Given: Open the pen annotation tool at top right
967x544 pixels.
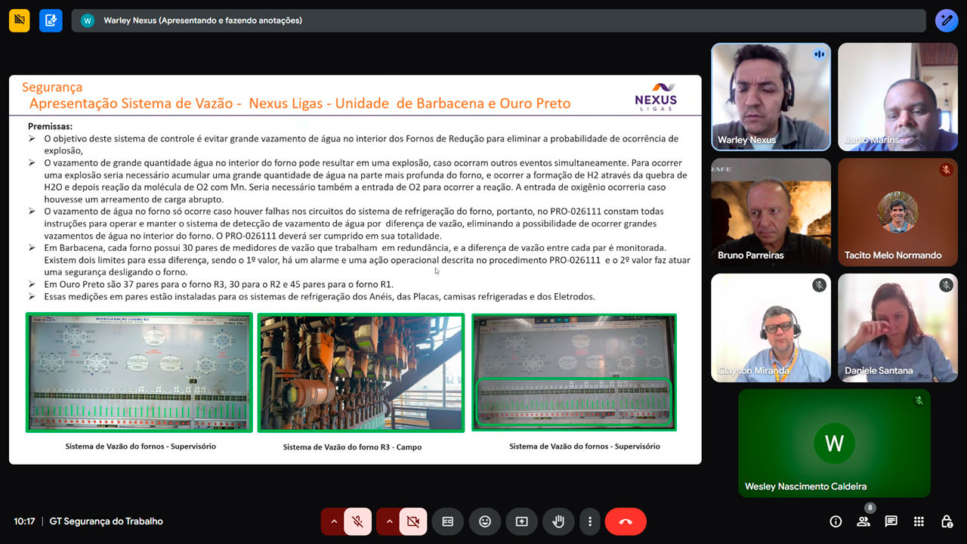Looking at the screenshot, I should pyautogui.click(x=947, y=20).
